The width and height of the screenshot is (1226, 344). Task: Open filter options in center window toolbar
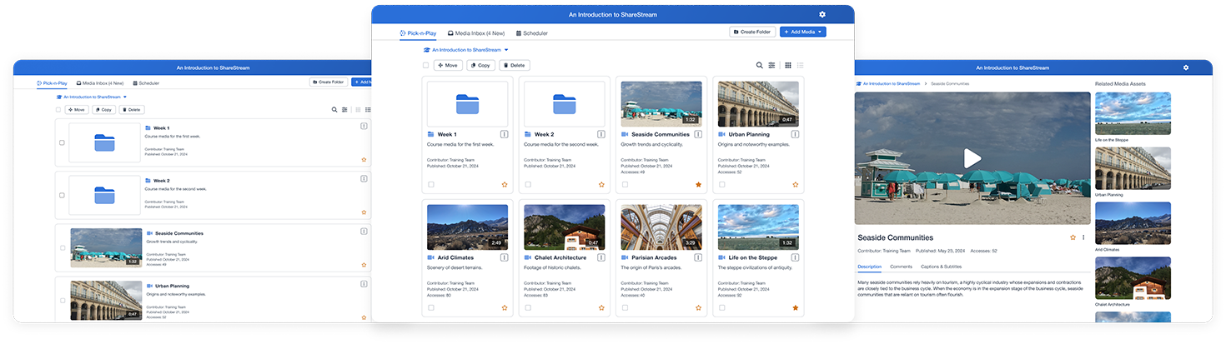(771, 65)
